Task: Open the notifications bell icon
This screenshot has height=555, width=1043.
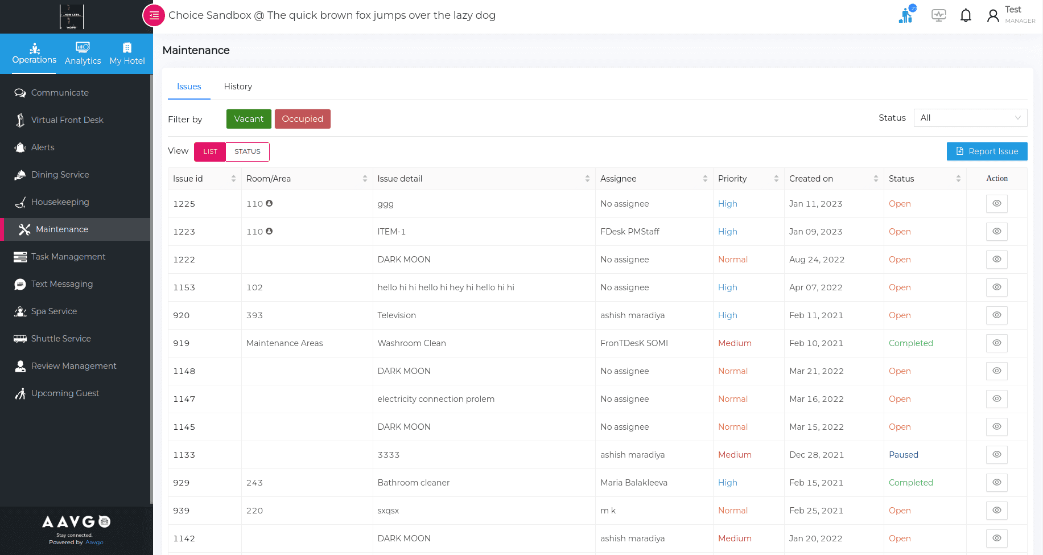Action: click(966, 15)
